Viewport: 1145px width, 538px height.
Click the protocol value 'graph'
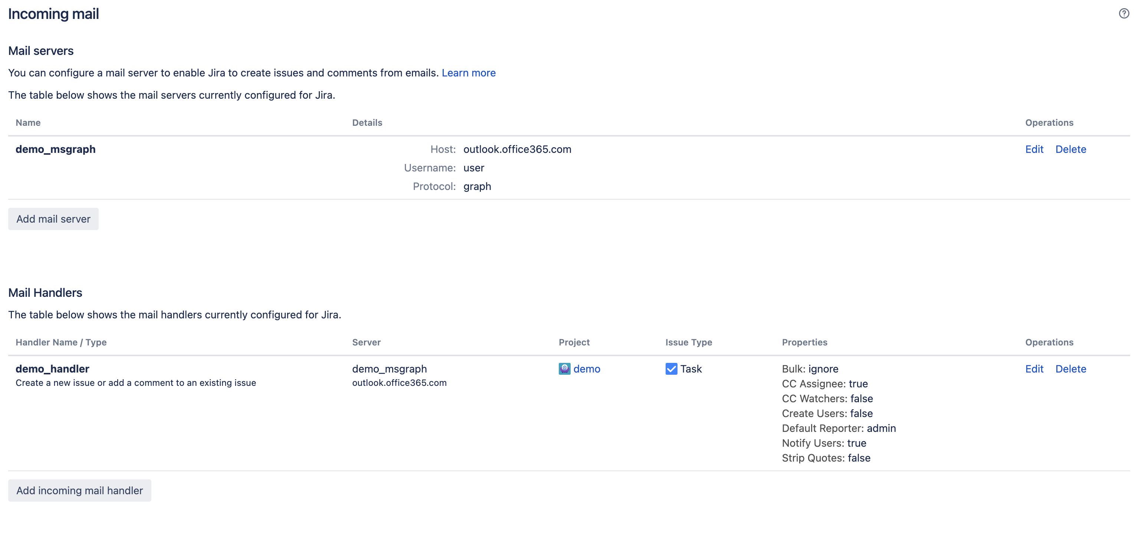477,186
